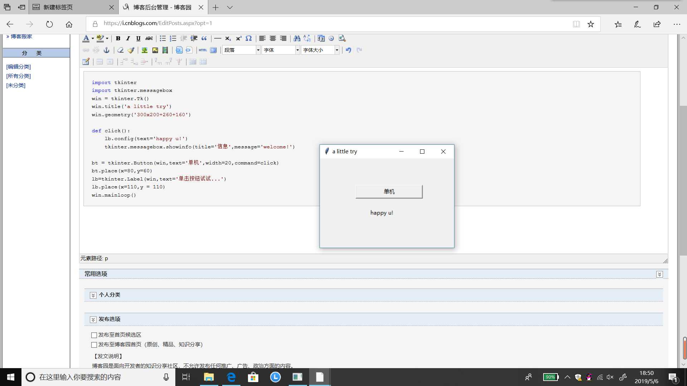Apply strikethrough (ABC) formatting
The image size is (687, 386).
click(149, 39)
